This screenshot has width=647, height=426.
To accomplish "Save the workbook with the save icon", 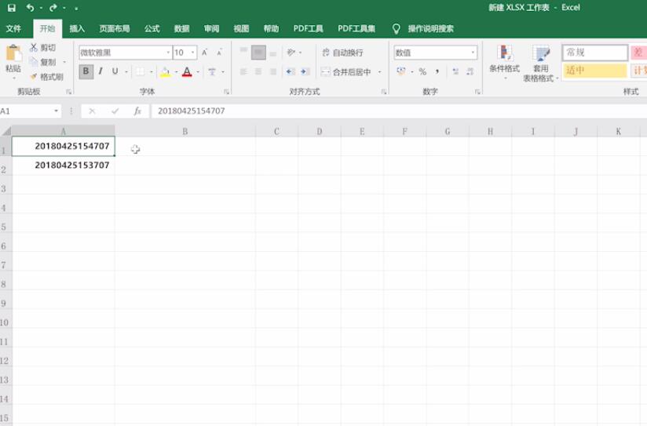I will point(11,8).
